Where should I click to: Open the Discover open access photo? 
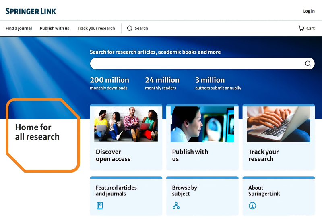click(126, 124)
